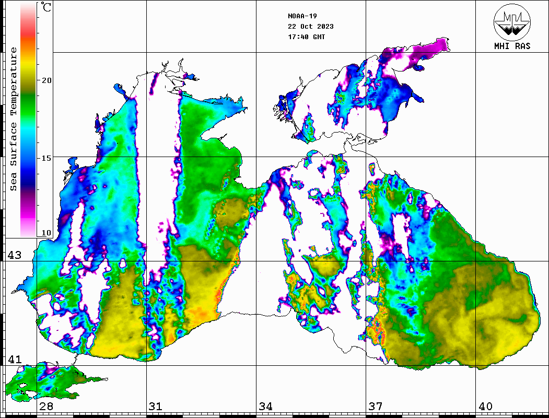Click the latitude label '43'
This screenshot has width=549, height=418.
15,255
